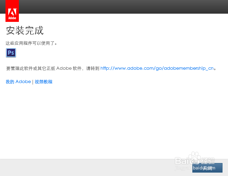The height and width of the screenshot is (176, 228).
Task: Click the 安装完成 heading text
Action: tap(25, 30)
